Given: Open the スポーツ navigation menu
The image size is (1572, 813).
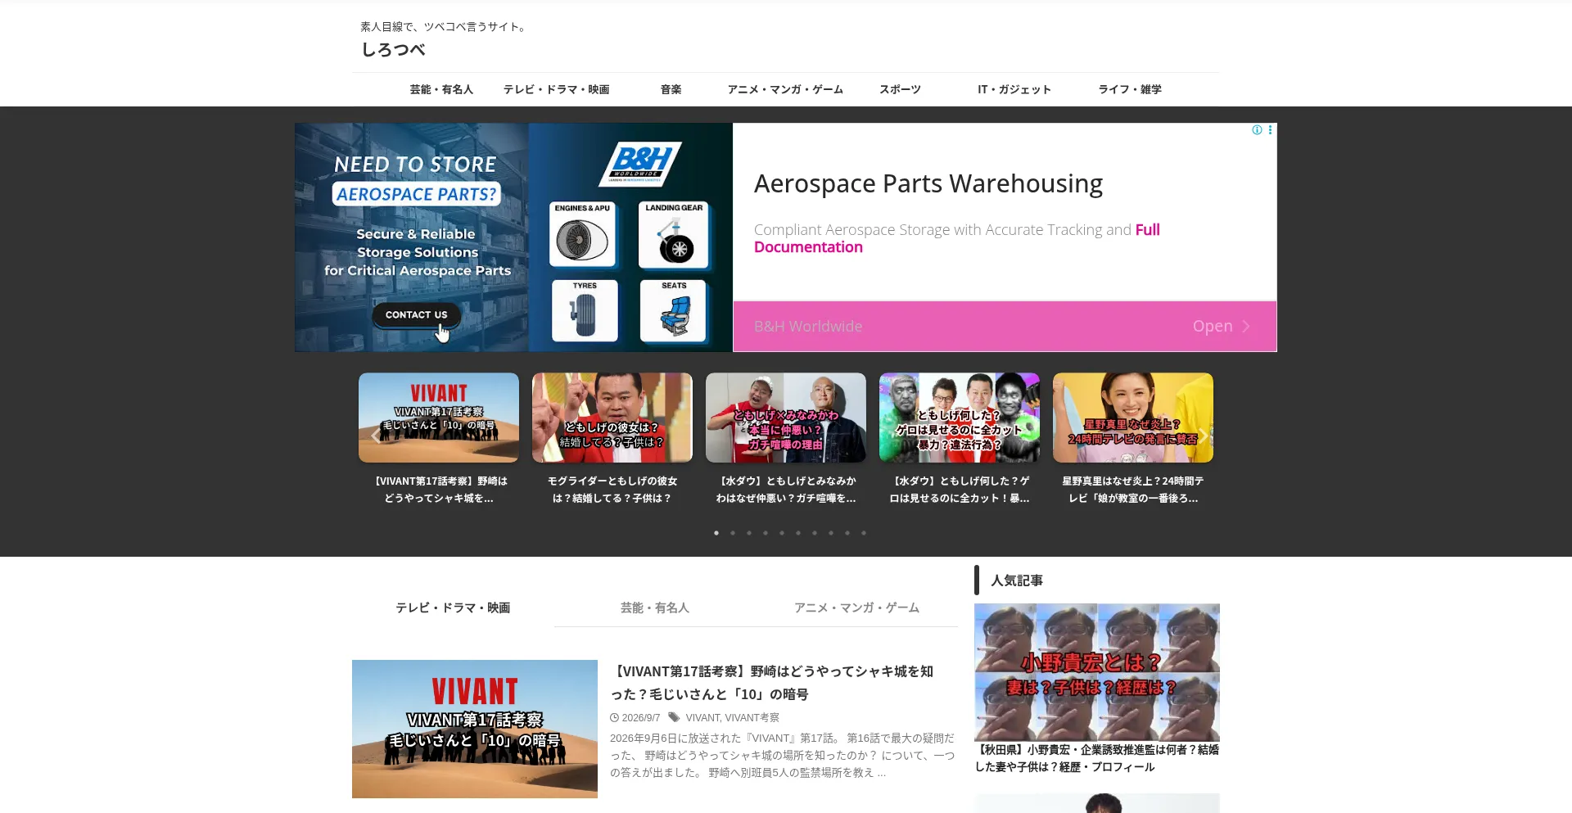Looking at the screenshot, I should [900, 89].
